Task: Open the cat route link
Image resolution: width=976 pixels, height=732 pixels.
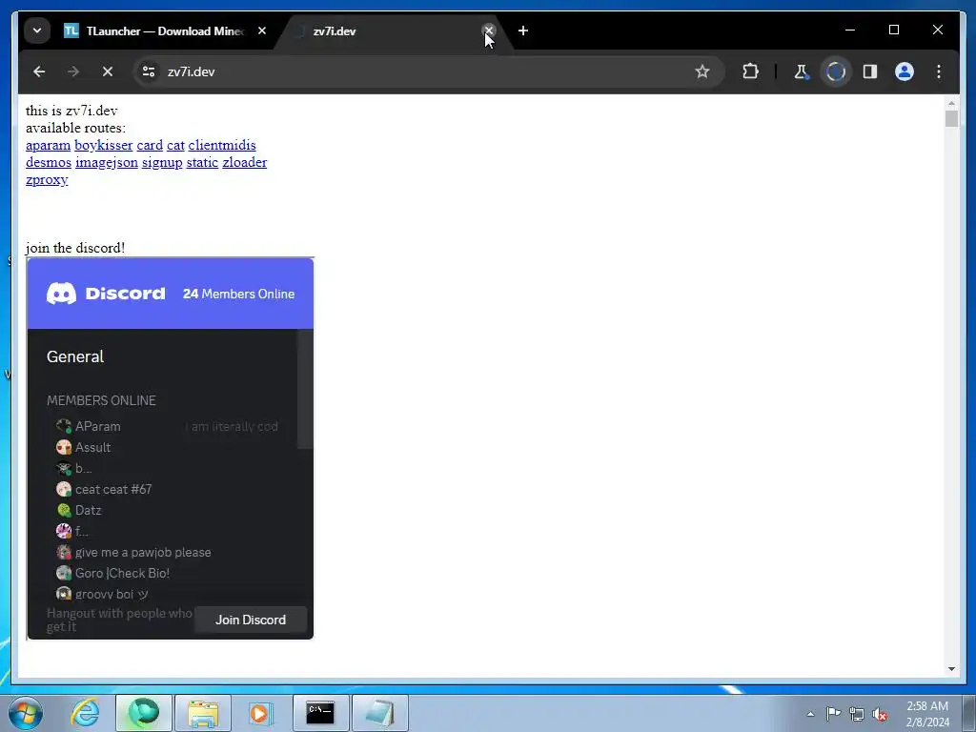Action: tap(175, 145)
